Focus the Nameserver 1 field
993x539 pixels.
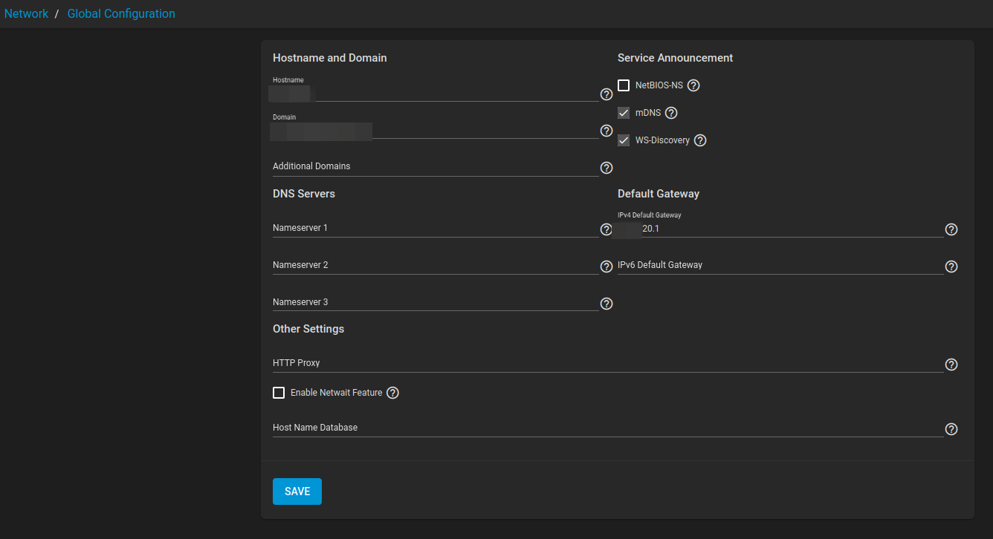436,229
